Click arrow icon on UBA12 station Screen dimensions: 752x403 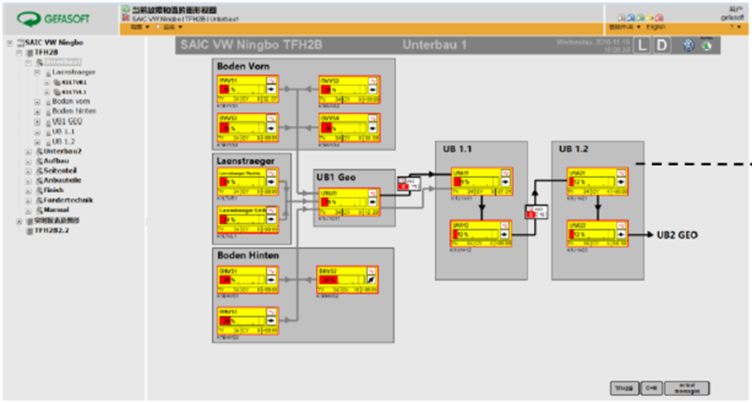pyautogui.click(x=505, y=235)
